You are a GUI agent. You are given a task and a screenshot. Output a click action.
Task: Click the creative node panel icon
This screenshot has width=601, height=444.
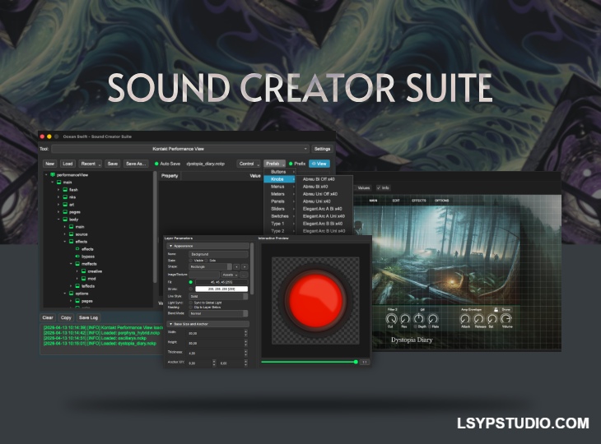[x=83, y=271]
